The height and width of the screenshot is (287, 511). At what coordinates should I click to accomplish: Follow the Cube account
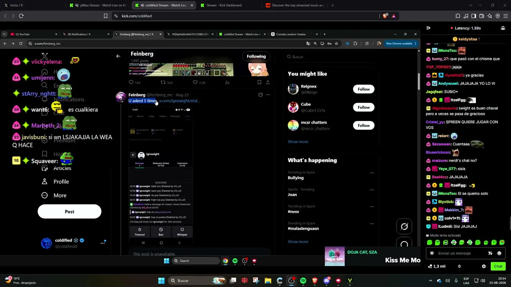click(x=364, y=107)
